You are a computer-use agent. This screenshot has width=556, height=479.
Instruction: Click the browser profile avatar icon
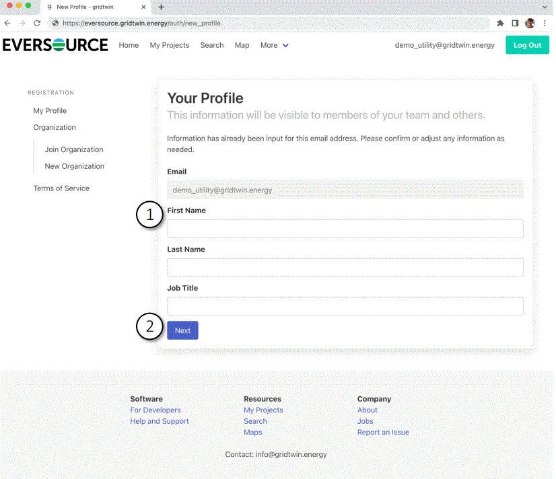click(530, 22)
